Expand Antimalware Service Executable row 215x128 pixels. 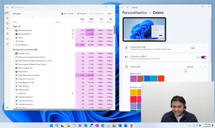tap(13, 75)
